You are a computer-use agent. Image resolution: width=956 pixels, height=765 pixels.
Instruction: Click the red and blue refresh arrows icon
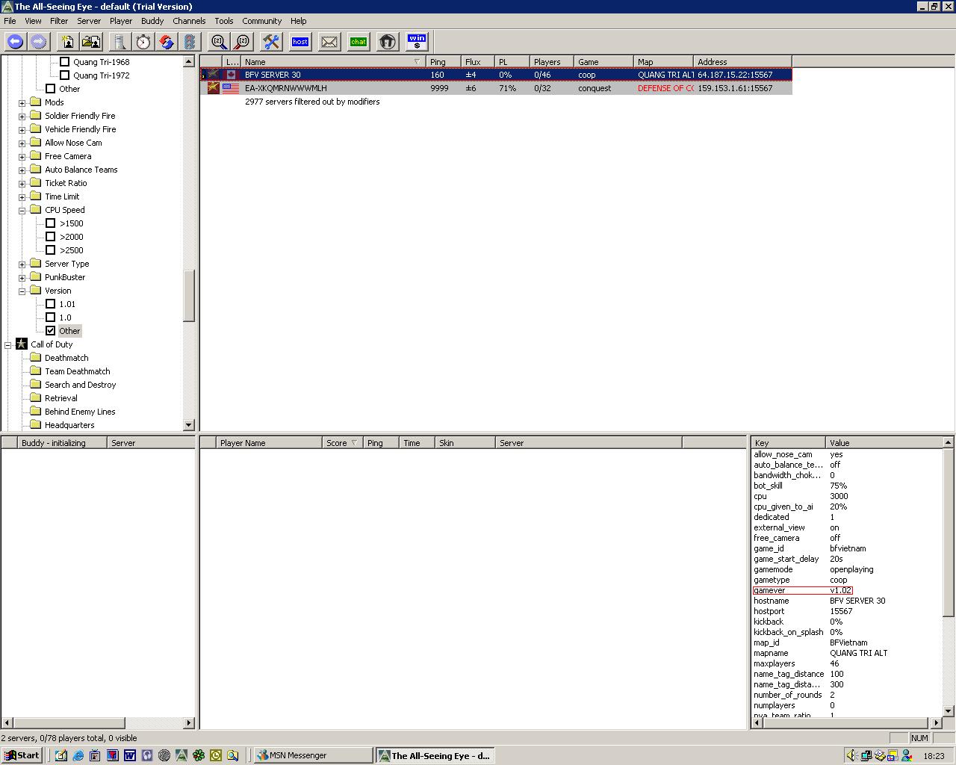pos(167,42)
